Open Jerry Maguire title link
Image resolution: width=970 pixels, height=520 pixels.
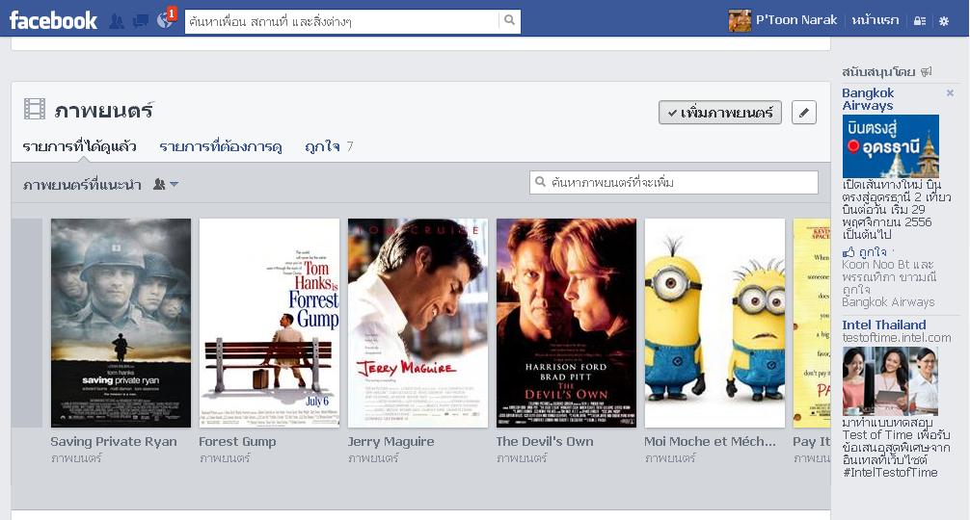pyautogui.click(x=391, y=442)
